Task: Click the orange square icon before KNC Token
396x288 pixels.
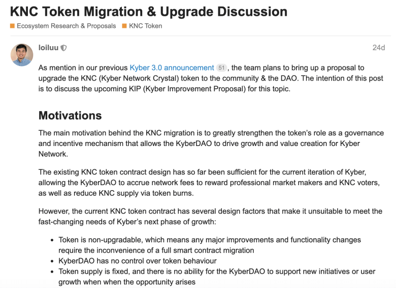Action: (124, 26)
